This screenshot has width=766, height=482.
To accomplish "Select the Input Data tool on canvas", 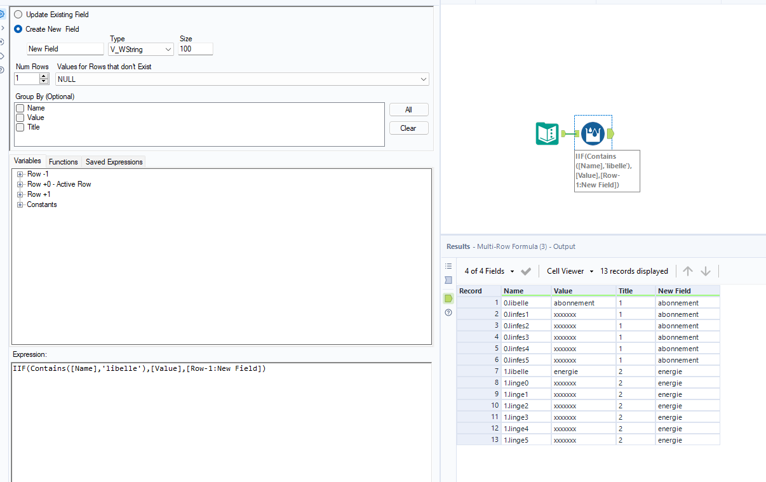I will 547,133.
